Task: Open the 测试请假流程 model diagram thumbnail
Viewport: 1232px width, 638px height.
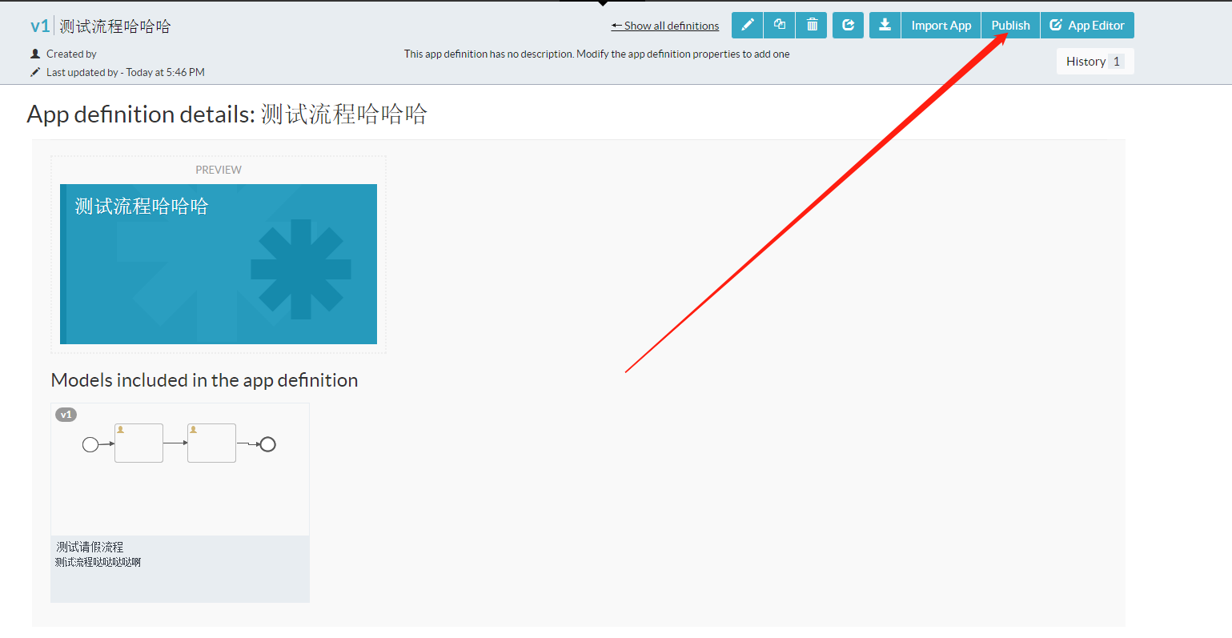Action: [180, 469]
